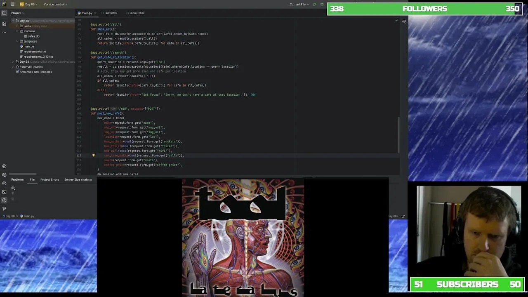Open the Terminal tool window icon
This screenshot has width=528, height=297.
tap(4, 192)
